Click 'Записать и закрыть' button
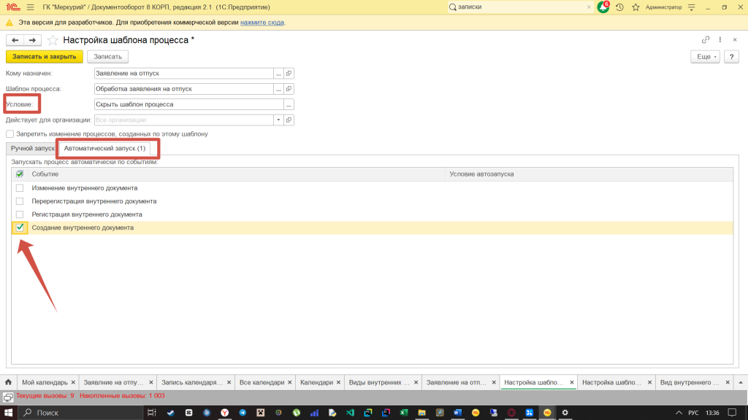The width and height of the screenshot is (748, 420). 45,57
